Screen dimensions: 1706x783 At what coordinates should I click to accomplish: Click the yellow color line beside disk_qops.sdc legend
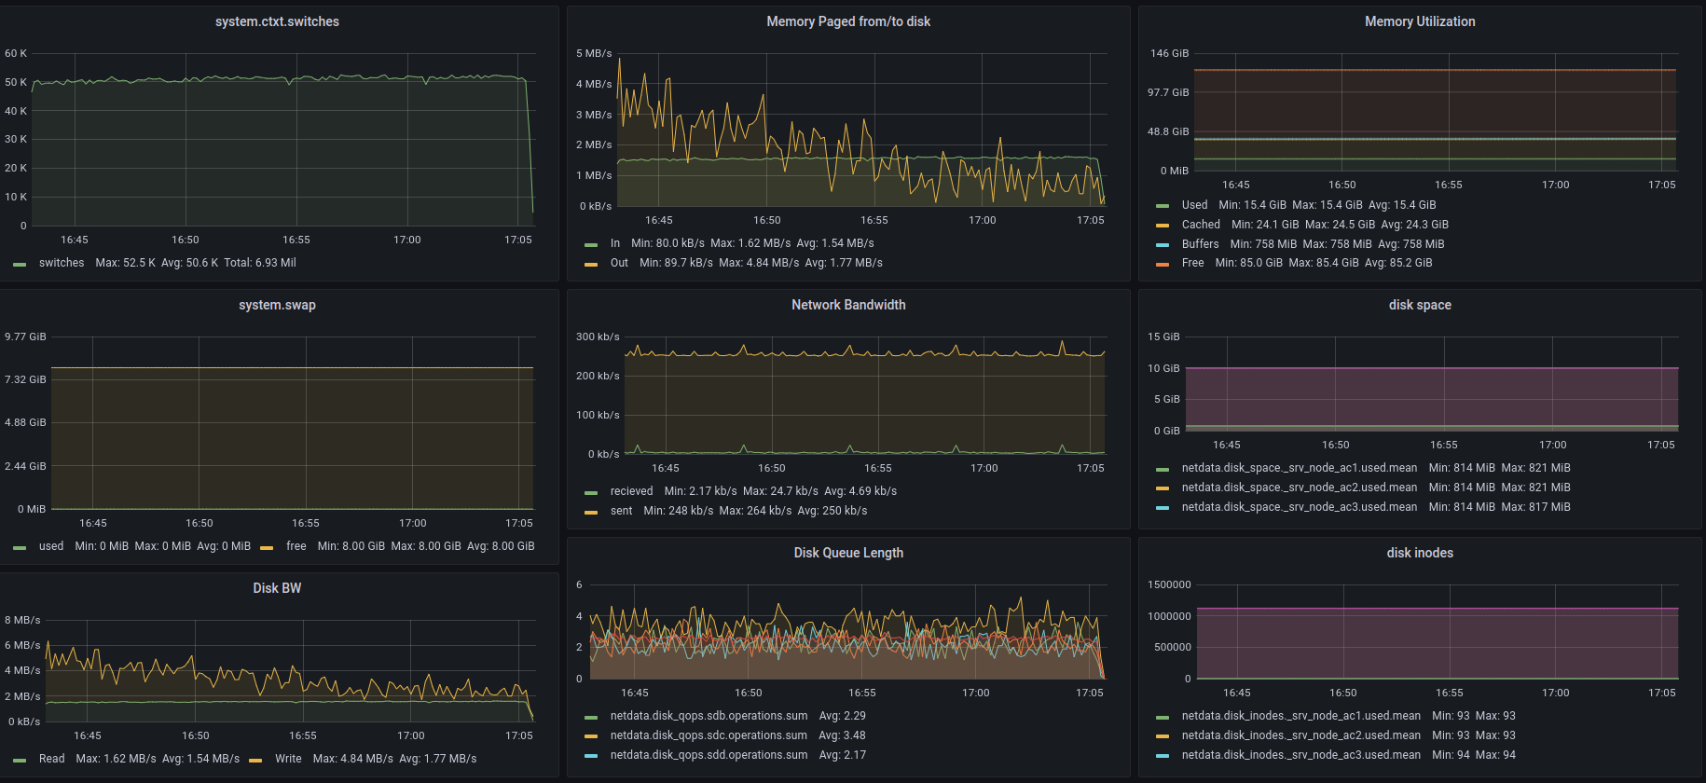[x=591, y=736]
